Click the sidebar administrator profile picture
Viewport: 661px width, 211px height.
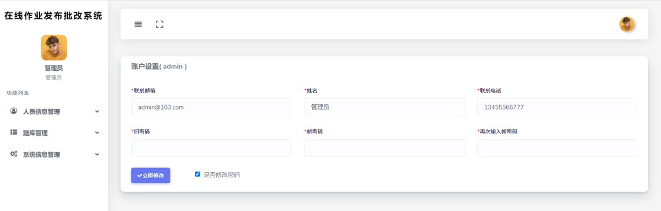click(x=54, y=48)
